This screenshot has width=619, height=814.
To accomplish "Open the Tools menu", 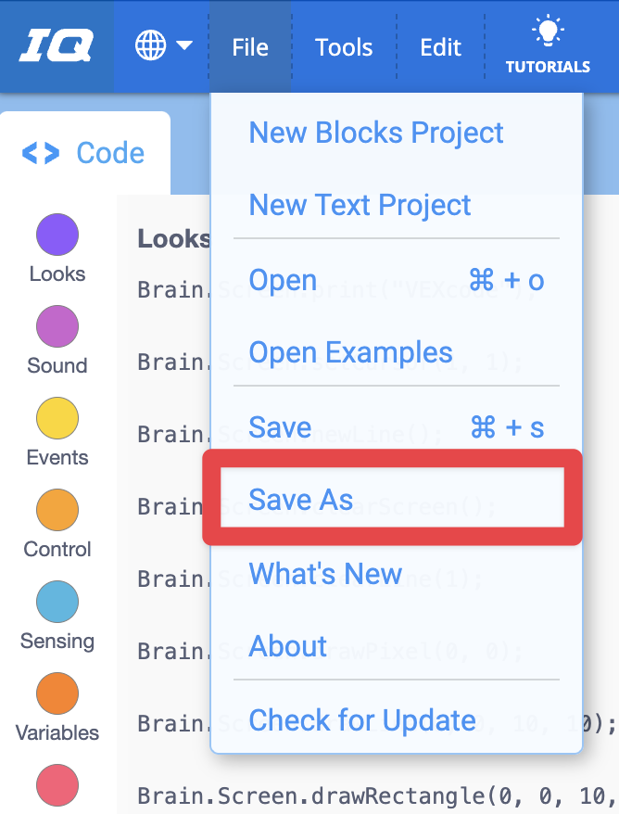I will (x=343, y=46).
